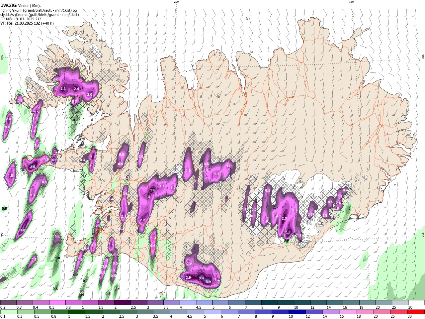Click the '2.9' snowfall value on the map
Screen dimensions: 425x319
point(188,277)
